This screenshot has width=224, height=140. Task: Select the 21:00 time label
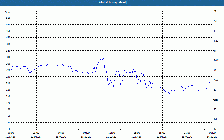[x=187, y=133]
